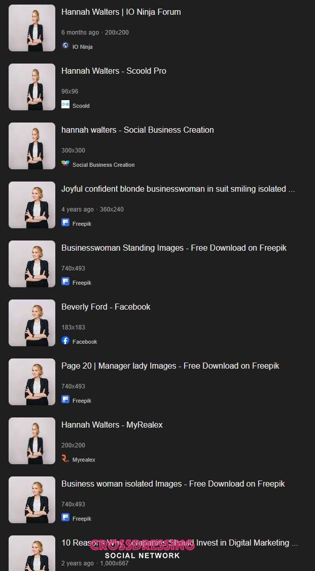Select thumbnail beside Joyful confident blonde businesswoman

[x=32, y=205]
